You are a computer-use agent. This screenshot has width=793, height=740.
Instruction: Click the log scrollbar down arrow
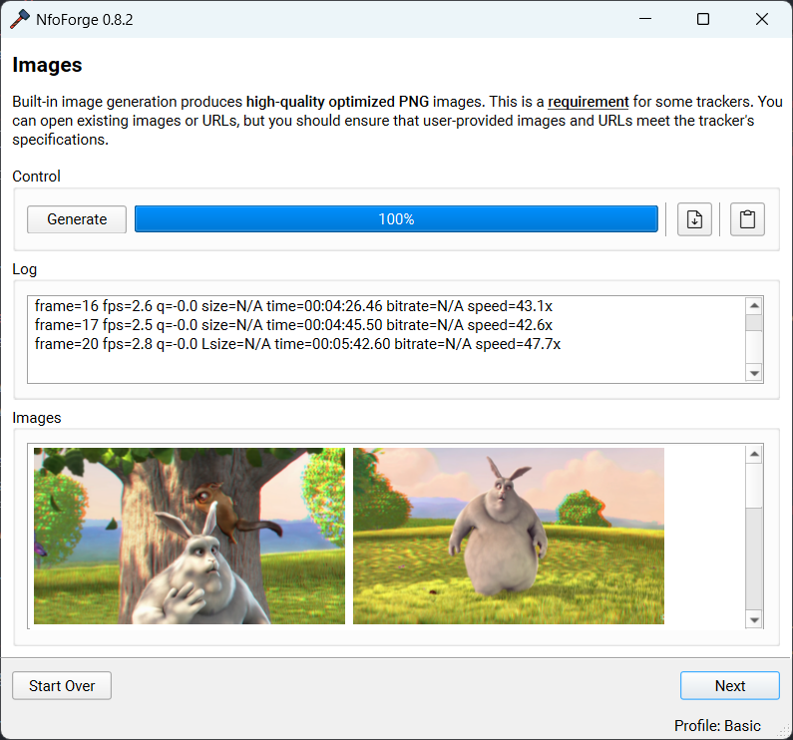coord(754,373)
